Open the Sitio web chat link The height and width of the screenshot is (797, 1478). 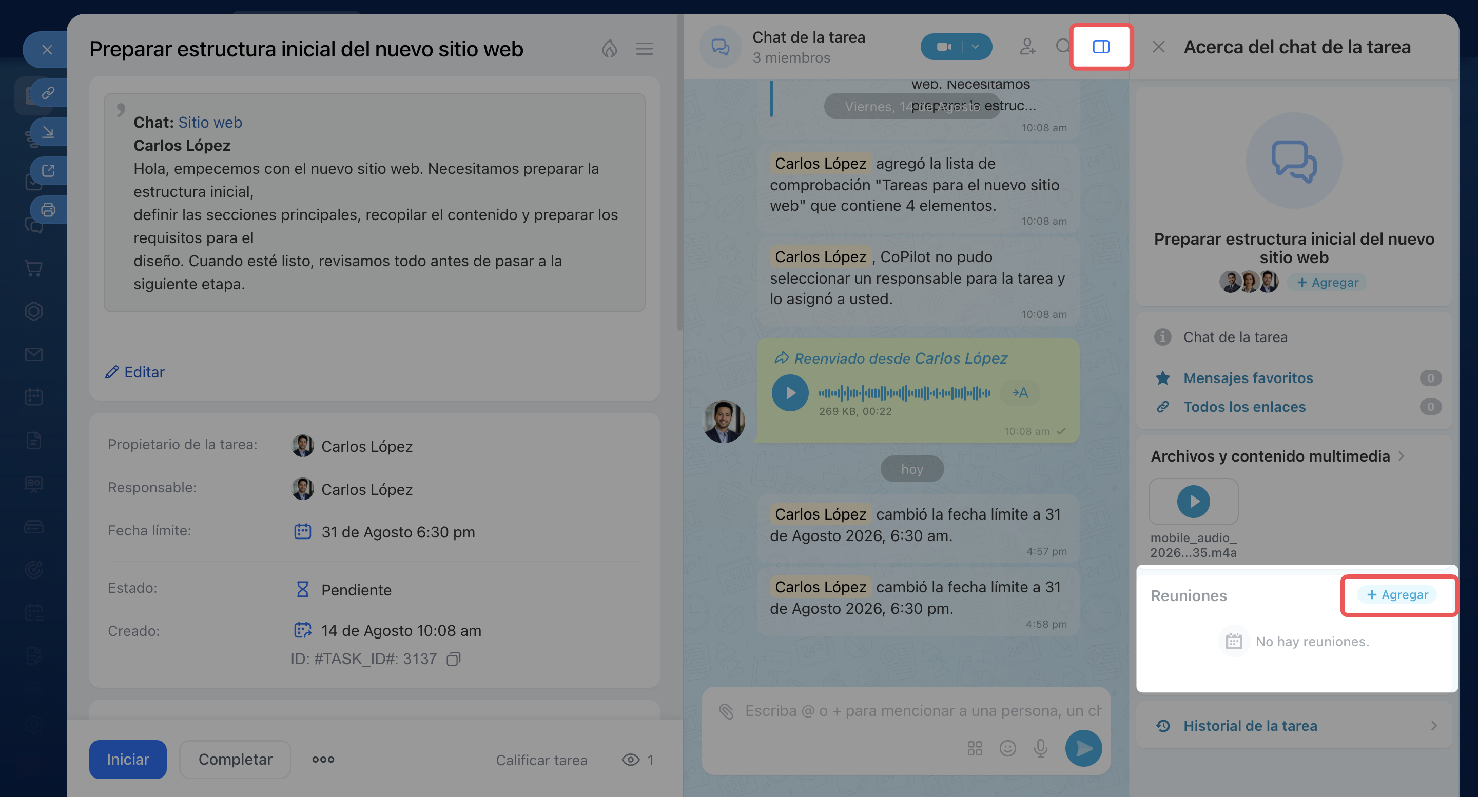[x=210, y=122]
